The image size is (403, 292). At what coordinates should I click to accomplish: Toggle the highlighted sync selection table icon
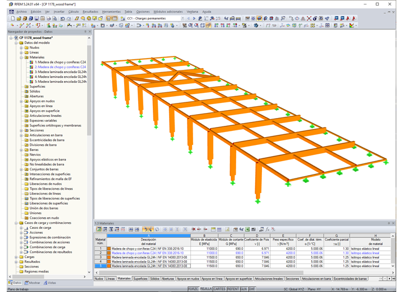pos(145,229)
